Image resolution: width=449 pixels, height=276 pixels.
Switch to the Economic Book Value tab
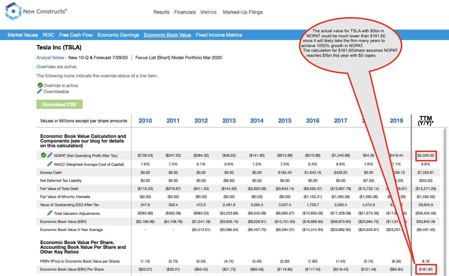tap(167, 35)
